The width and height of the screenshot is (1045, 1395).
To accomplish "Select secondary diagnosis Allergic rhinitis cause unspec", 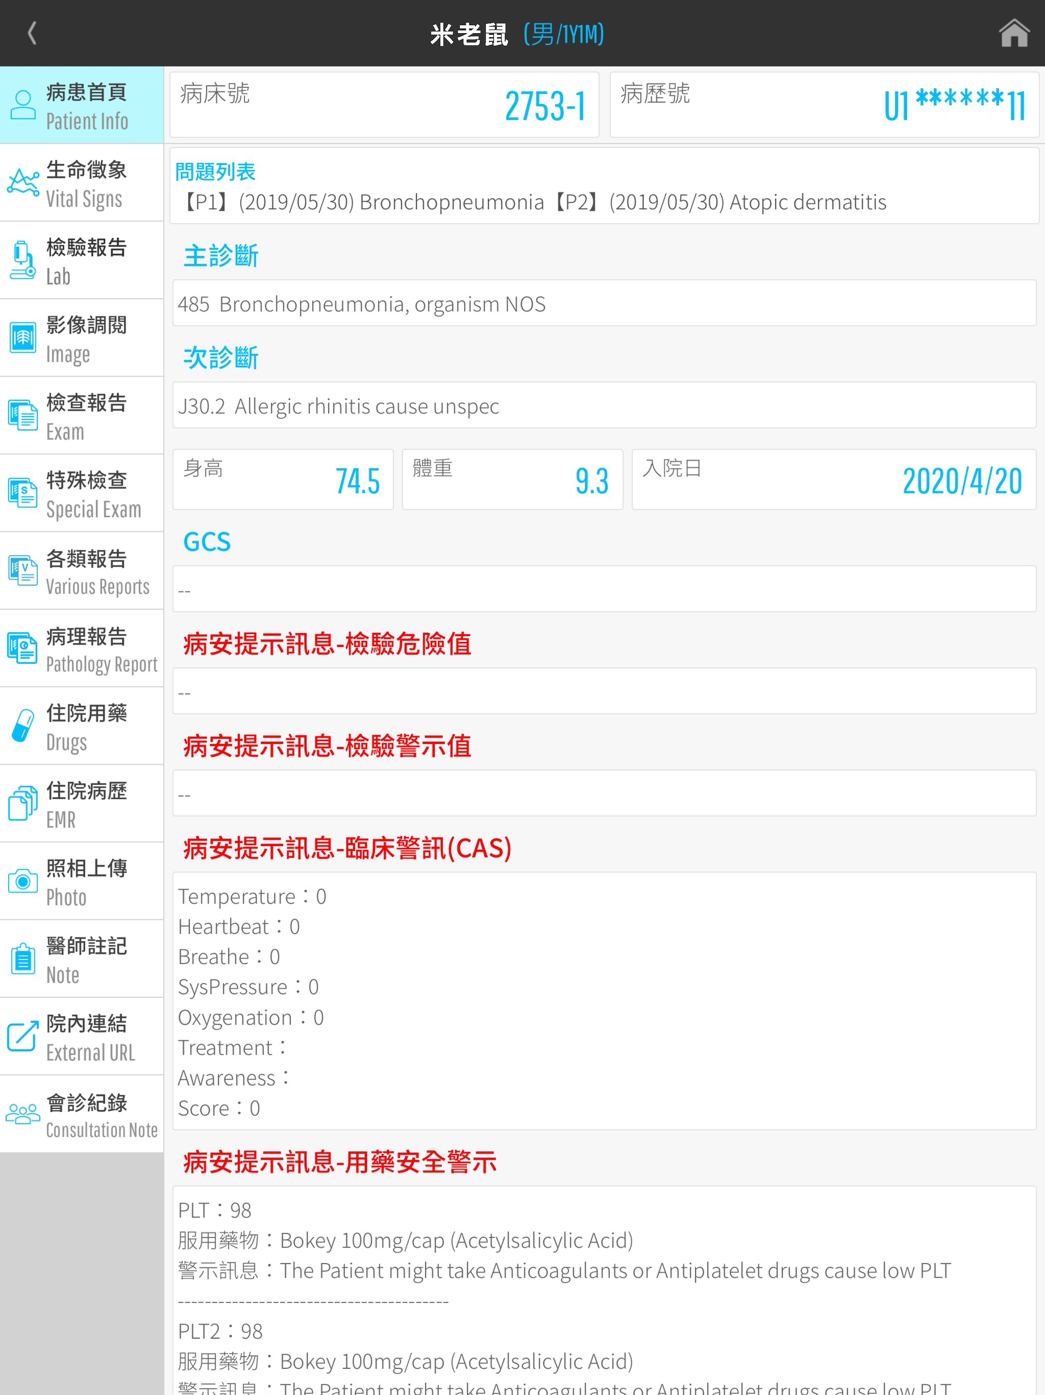I will pos(604,405).
